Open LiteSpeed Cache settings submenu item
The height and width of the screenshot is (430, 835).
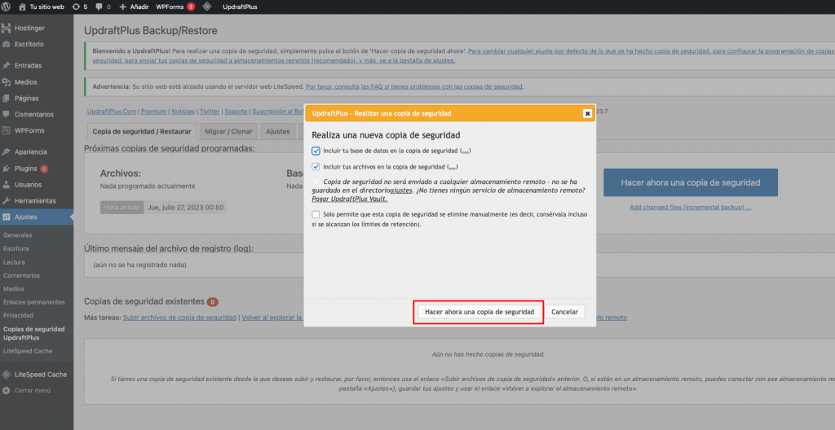click(28, 351)
